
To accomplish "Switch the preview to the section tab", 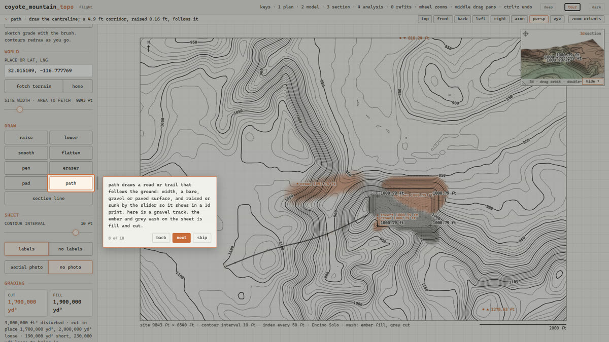I will (x=594, y=33).
